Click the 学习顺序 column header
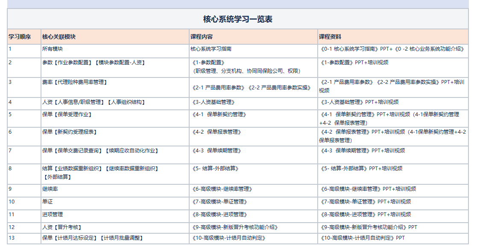Image resolution: width=477 pixels, height=252 pixels. point(20,37)
